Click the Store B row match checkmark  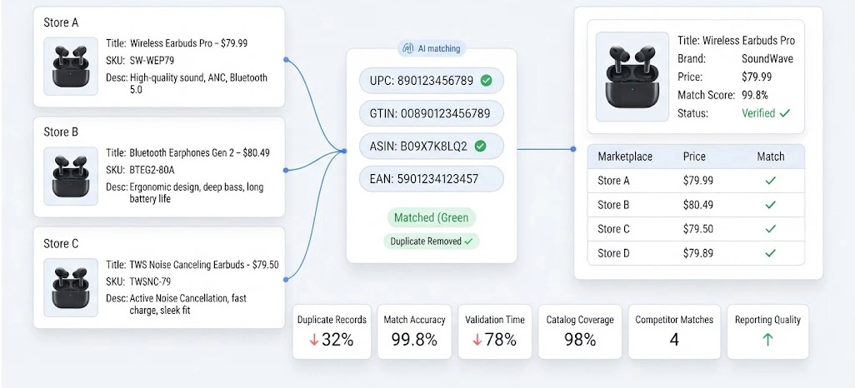[x=771, y=205]
